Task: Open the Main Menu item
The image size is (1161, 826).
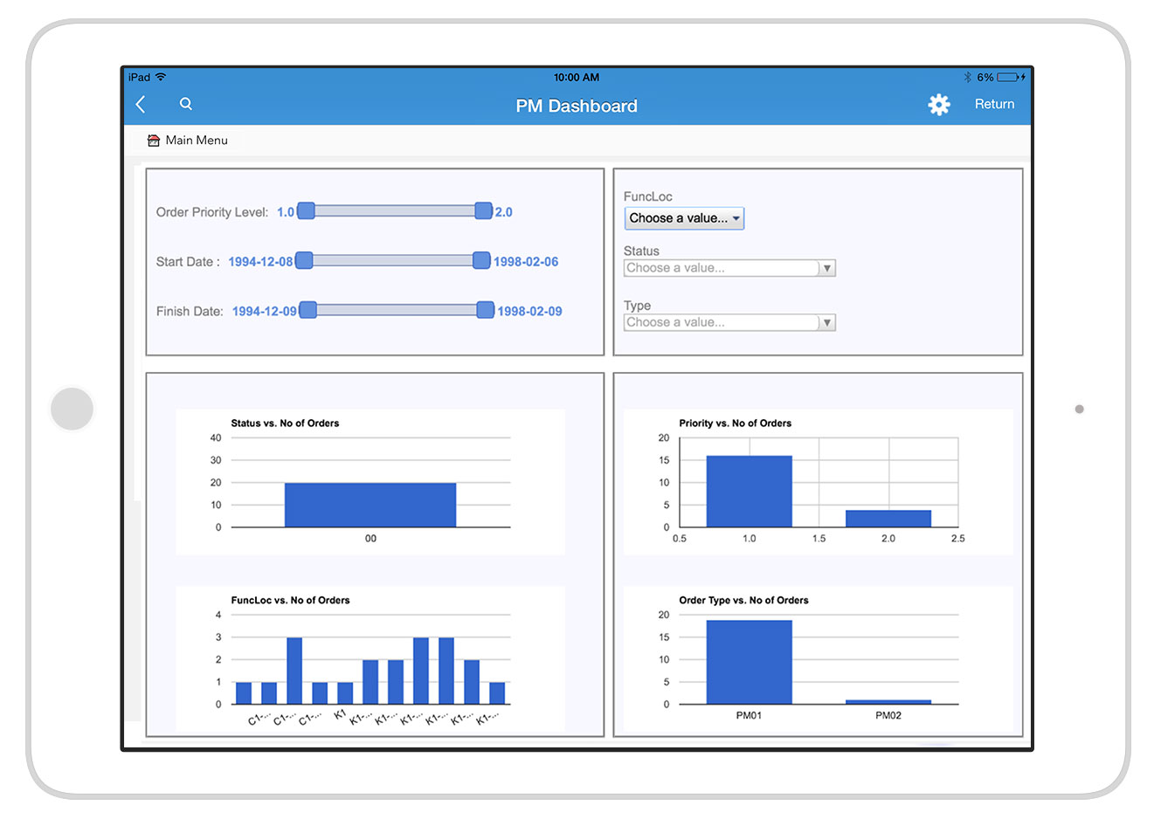Action: pyautogui.click(x=197, y=141)
